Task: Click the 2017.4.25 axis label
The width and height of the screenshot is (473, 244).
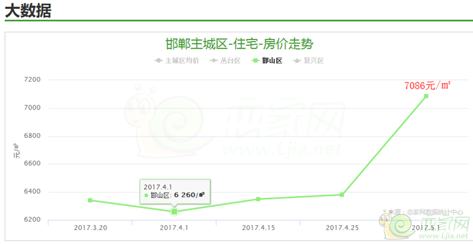Action: (342, 228)
